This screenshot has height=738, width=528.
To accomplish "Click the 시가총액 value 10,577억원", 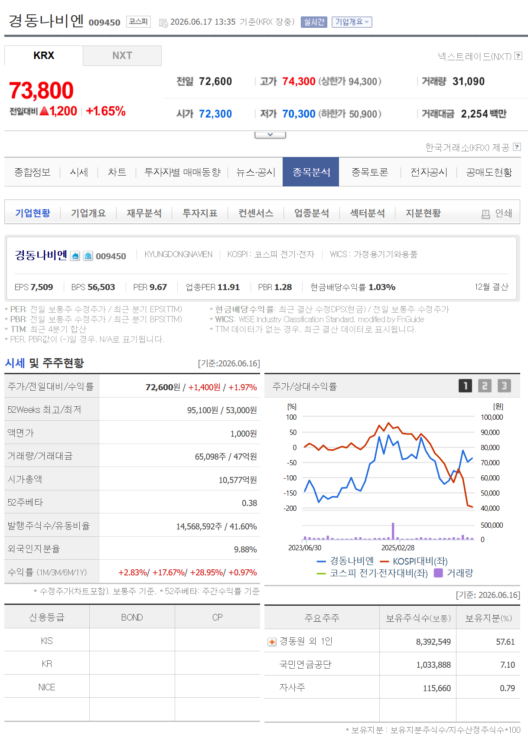I will pos(238,480).
